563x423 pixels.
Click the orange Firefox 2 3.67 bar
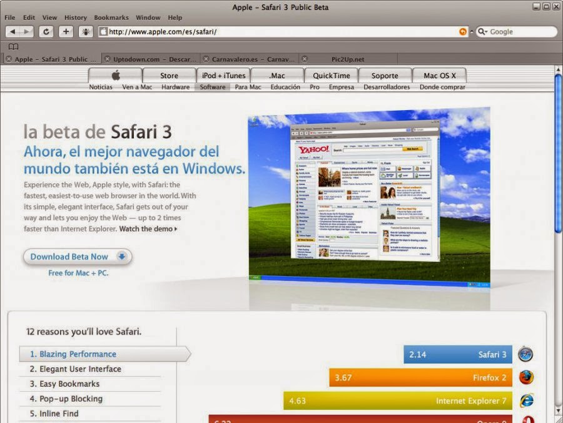[420, 378]
